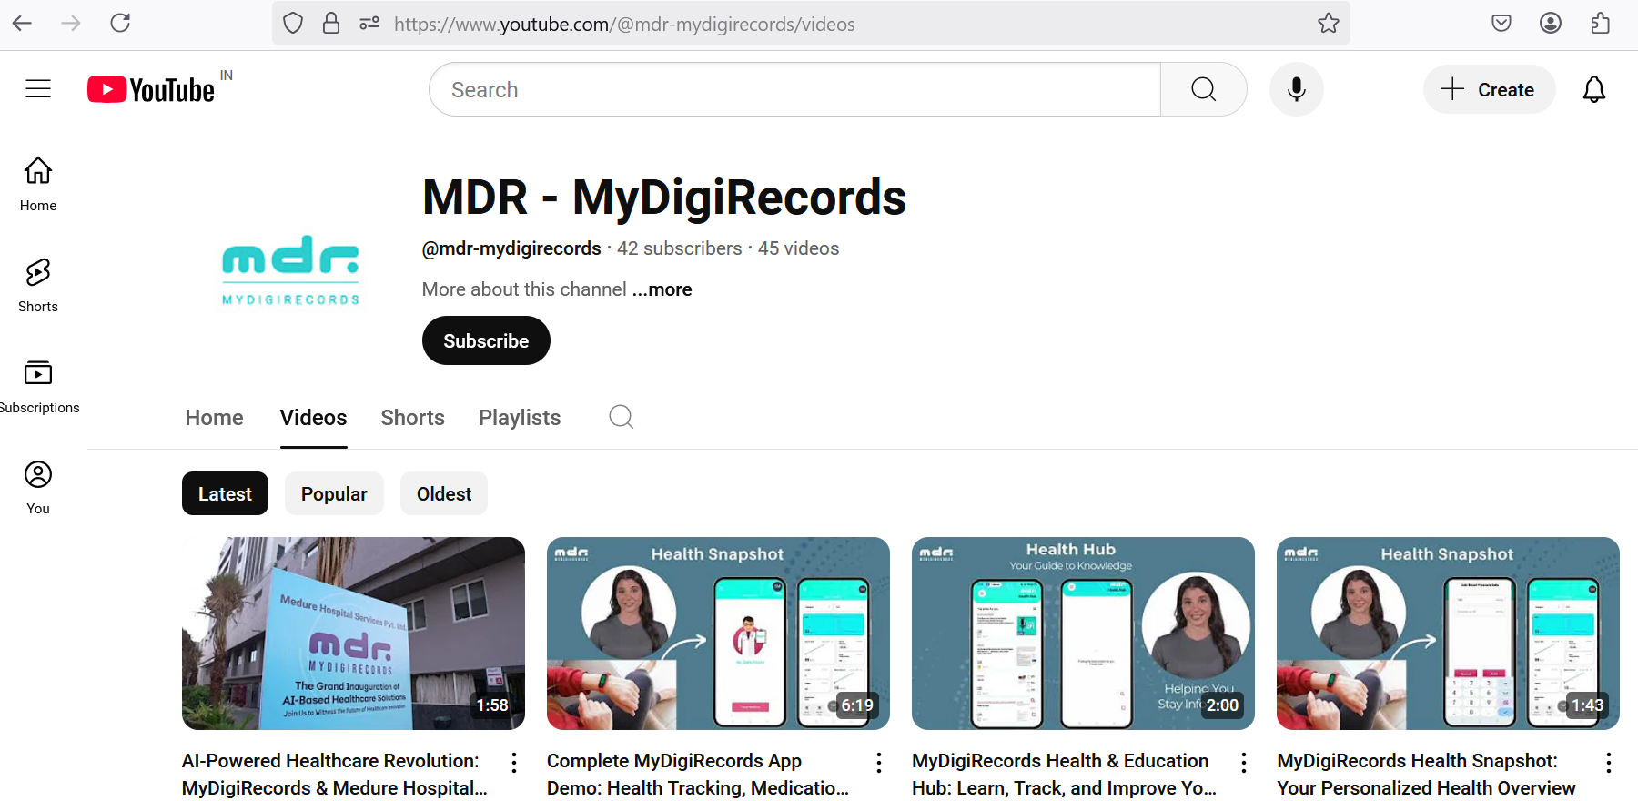Click the YouTube logo
The width and height of the screenshot is (1638, 801).
pyautogui.click(x=151, y=89)
